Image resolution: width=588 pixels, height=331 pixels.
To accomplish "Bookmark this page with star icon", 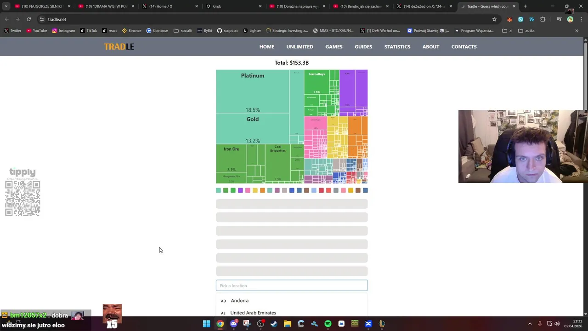I will tap(494, 19).
